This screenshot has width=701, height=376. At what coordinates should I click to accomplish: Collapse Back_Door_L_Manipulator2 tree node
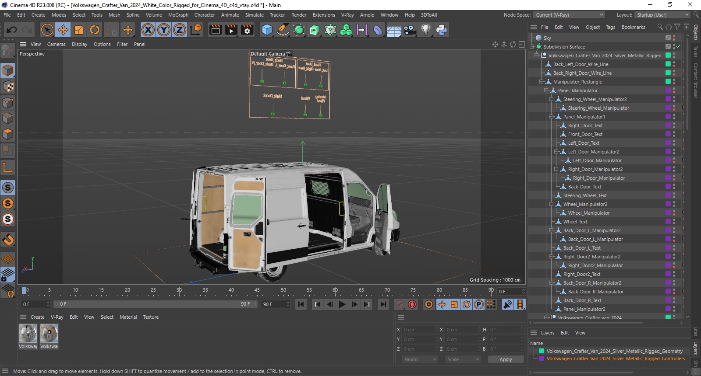pos(552,230)
